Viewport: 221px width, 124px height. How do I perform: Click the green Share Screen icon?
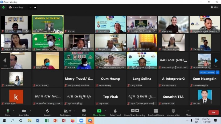[x=99, y=111]
